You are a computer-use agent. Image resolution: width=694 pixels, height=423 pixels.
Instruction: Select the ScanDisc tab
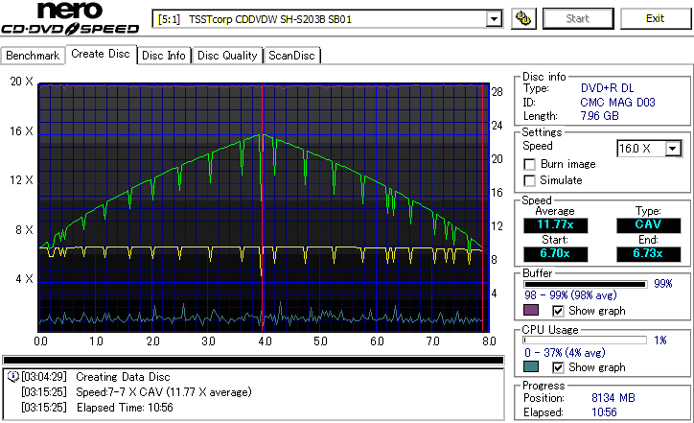[291, 56]
